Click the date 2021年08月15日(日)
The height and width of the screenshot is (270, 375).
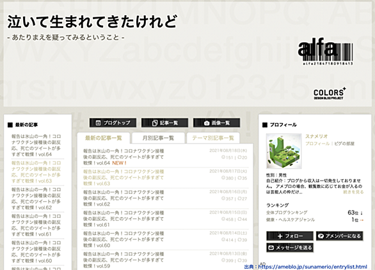coord(228,213)
